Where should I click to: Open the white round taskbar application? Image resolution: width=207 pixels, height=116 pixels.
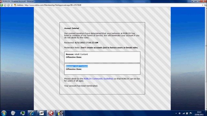click(13, 113)
